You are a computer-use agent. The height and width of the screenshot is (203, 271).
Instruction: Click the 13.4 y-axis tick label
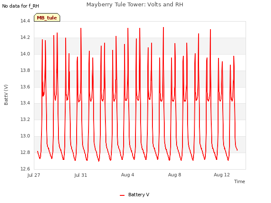click(x=25, y=103)
